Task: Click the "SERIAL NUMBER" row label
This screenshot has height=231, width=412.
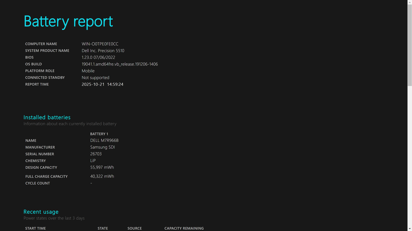Action: coord(40,154)
